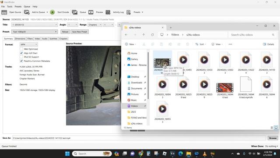Show hidden system tray icons

pos(232,154)
